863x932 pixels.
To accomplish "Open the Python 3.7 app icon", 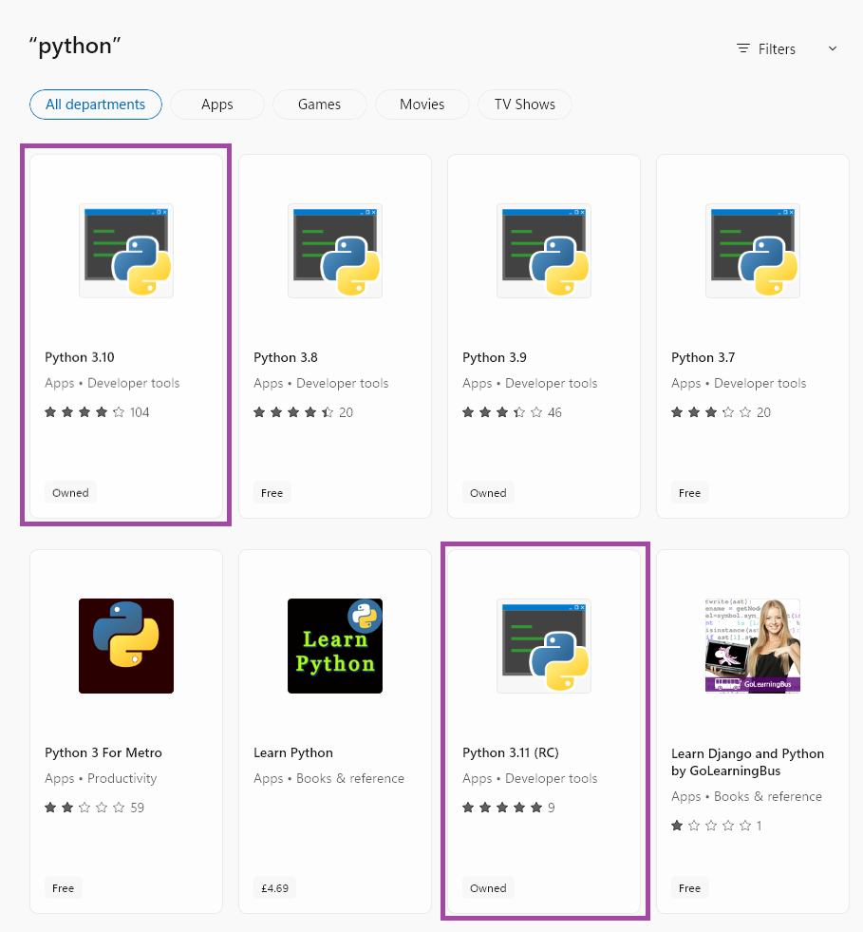I will [752, 250].
